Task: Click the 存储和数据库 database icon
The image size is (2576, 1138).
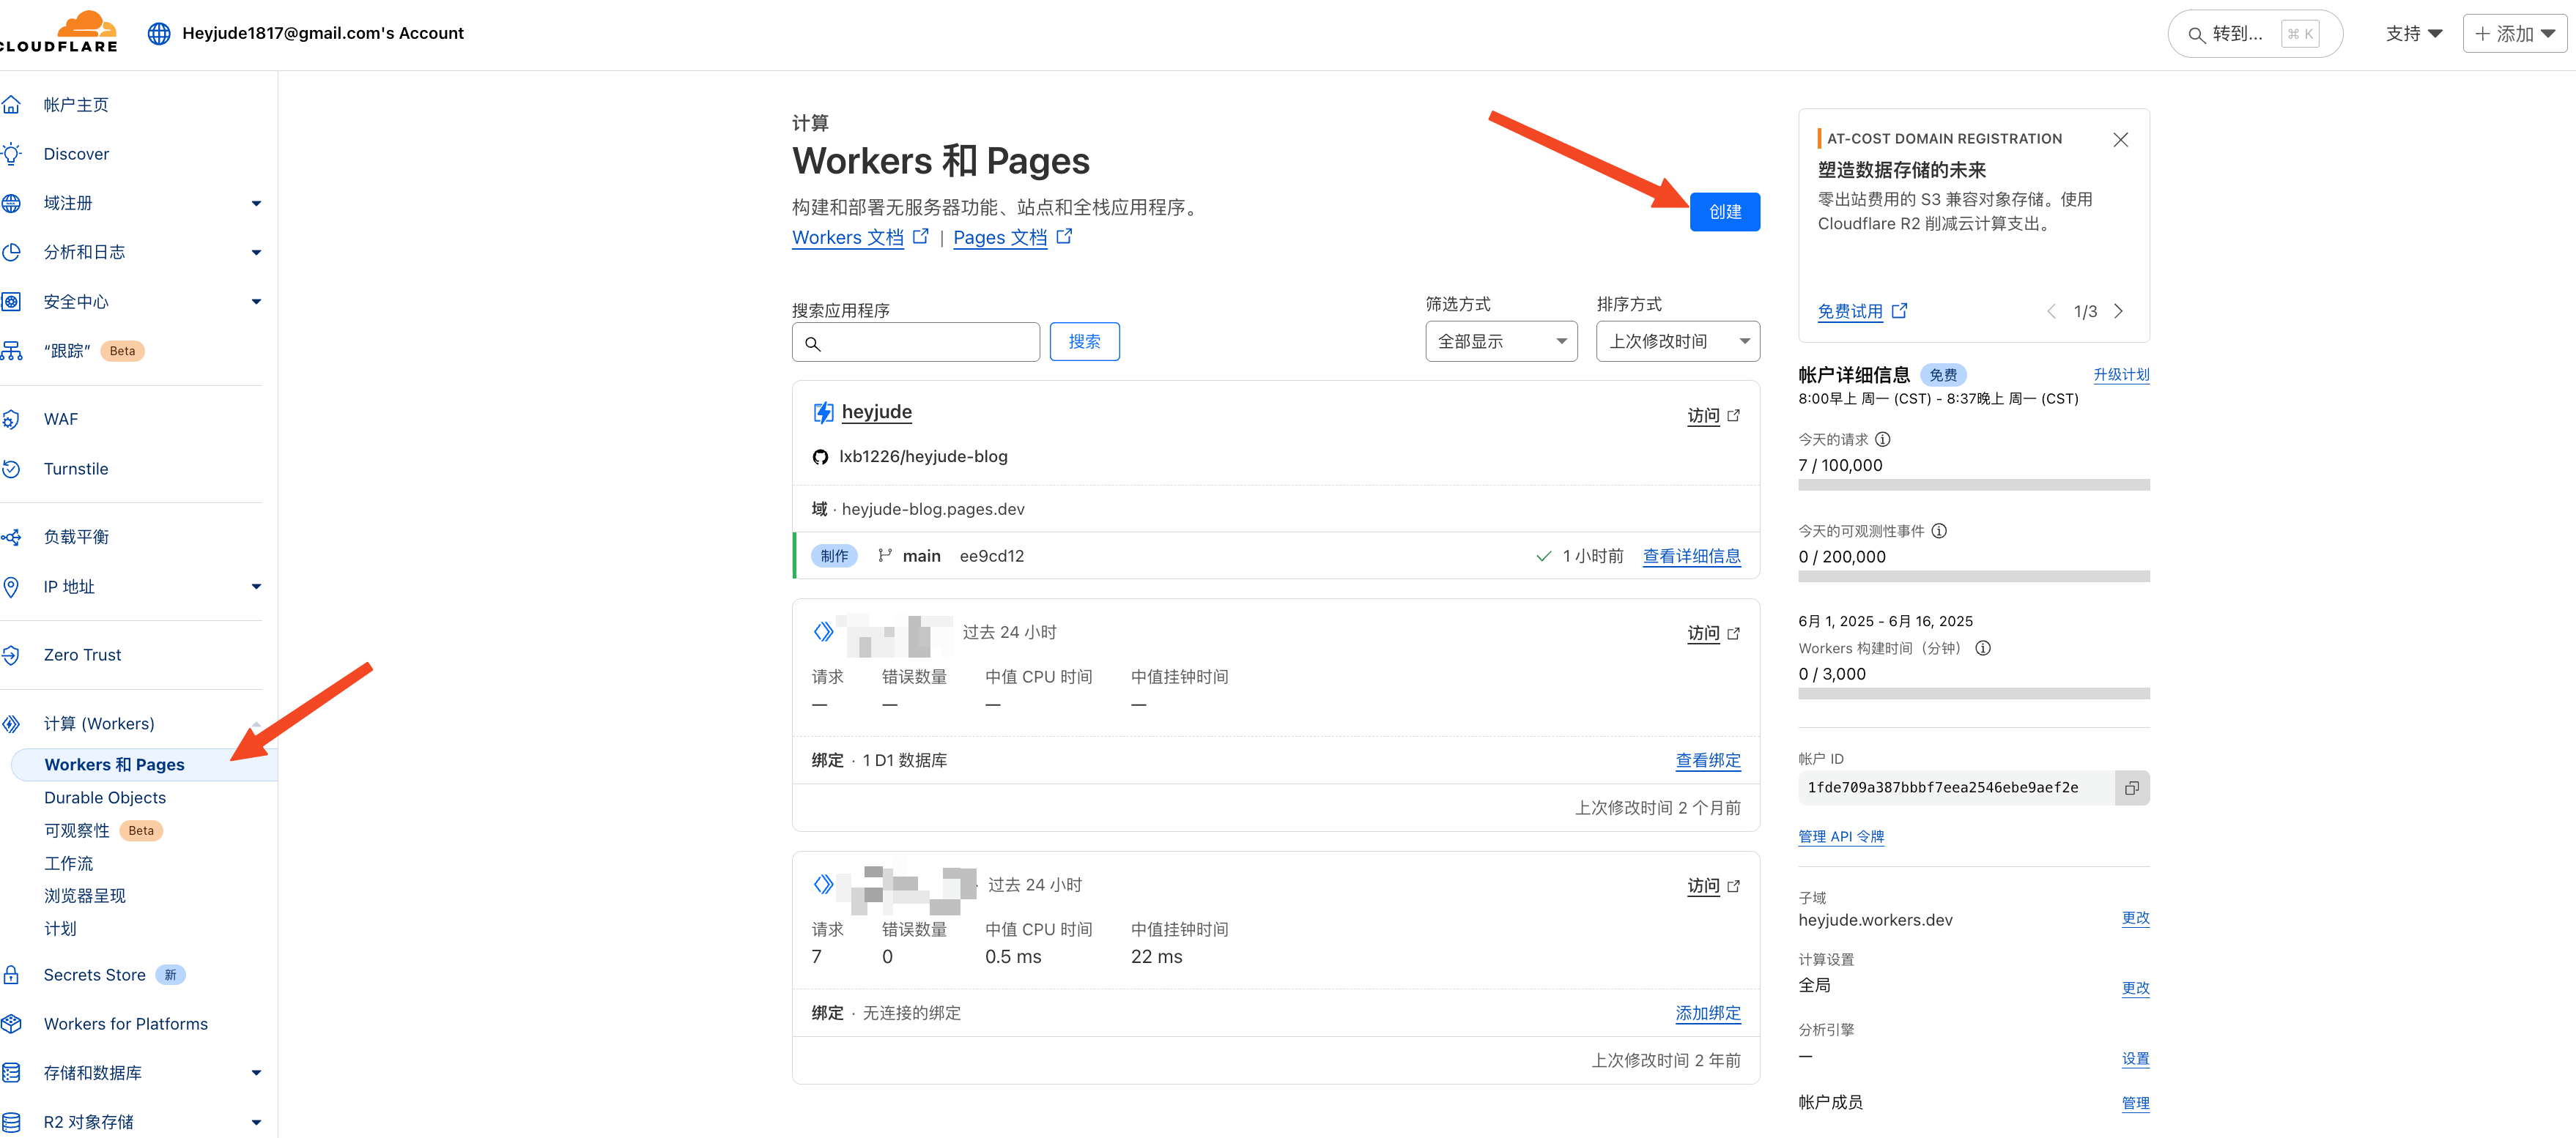Action: 11,1072
